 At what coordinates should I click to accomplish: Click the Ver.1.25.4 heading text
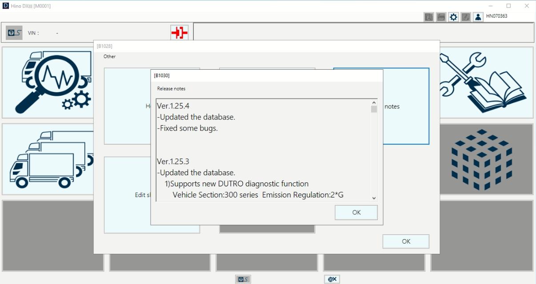[x=174, y=106]
